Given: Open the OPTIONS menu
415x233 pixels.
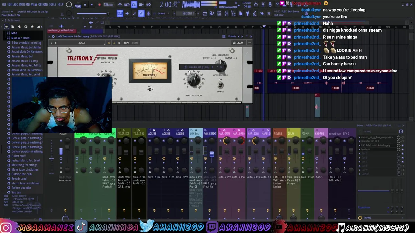Looking at the screenshot, I should (x=43, y=4).
